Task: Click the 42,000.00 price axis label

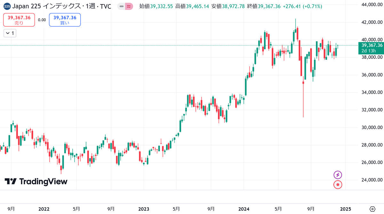Action: (371, 22)
